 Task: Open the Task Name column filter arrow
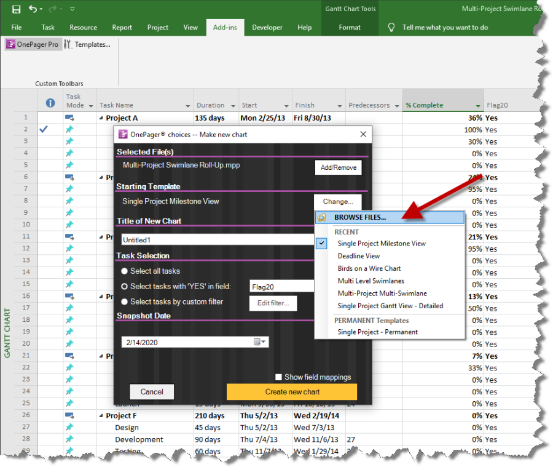click(187, 106)
